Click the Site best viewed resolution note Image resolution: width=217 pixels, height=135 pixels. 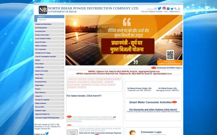47,126
